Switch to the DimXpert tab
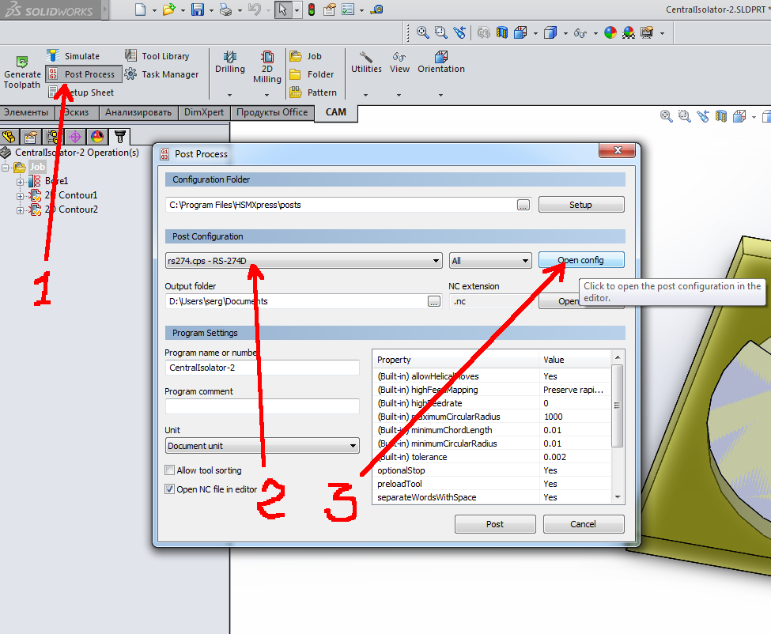Viewport: 771px width, 634px height. pos(203,112)
